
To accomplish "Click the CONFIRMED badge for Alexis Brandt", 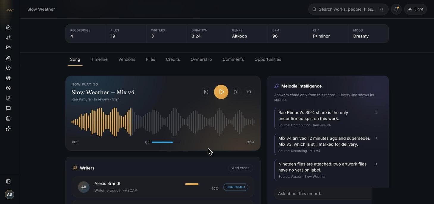I will click(236, 187).
